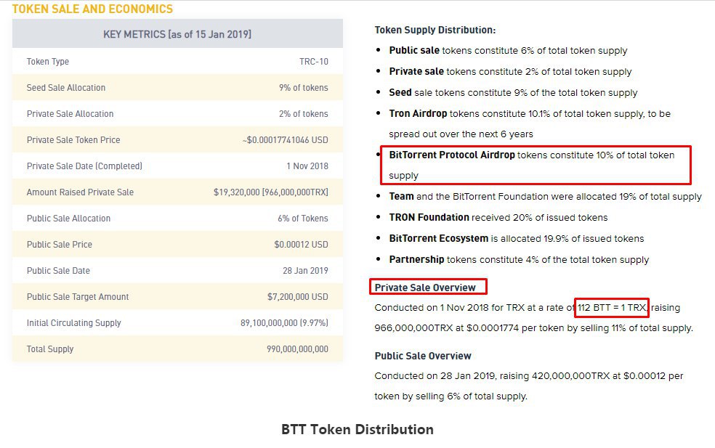Select the '990,000,000,000' value

click(x=297, y=349)
